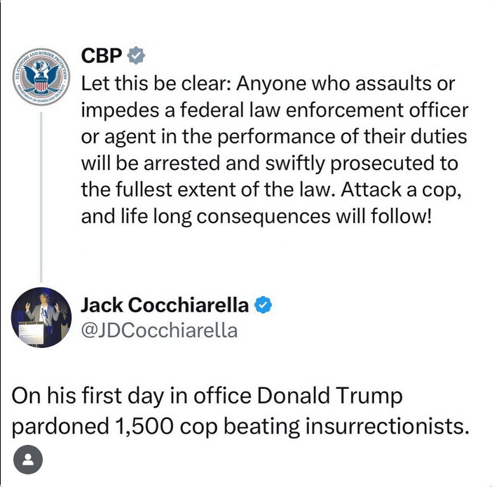Screen dimensions: 492x487
Task: Click the gray verified badge beside CBP
Action: pyautogui.click(x=137, y=55)
